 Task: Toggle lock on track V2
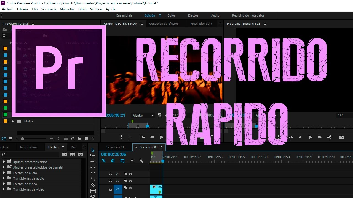point(110,181)
